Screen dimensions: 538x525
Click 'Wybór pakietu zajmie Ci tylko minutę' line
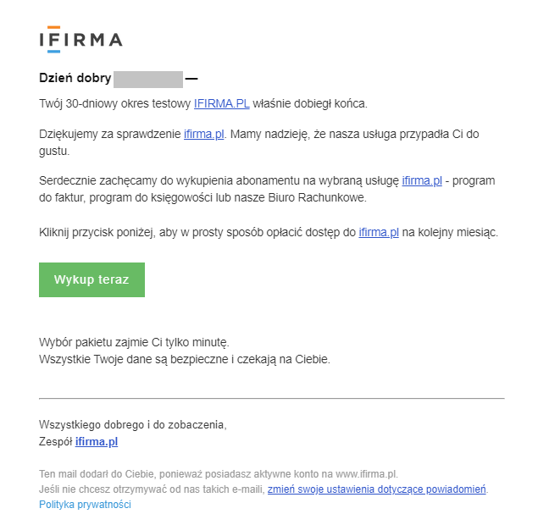tap(134, 342)
